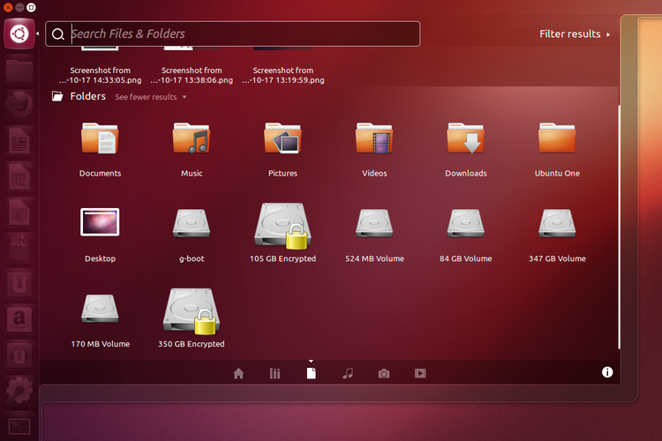
Task: Expand the Filter results panel
Action: coord(575,34)
